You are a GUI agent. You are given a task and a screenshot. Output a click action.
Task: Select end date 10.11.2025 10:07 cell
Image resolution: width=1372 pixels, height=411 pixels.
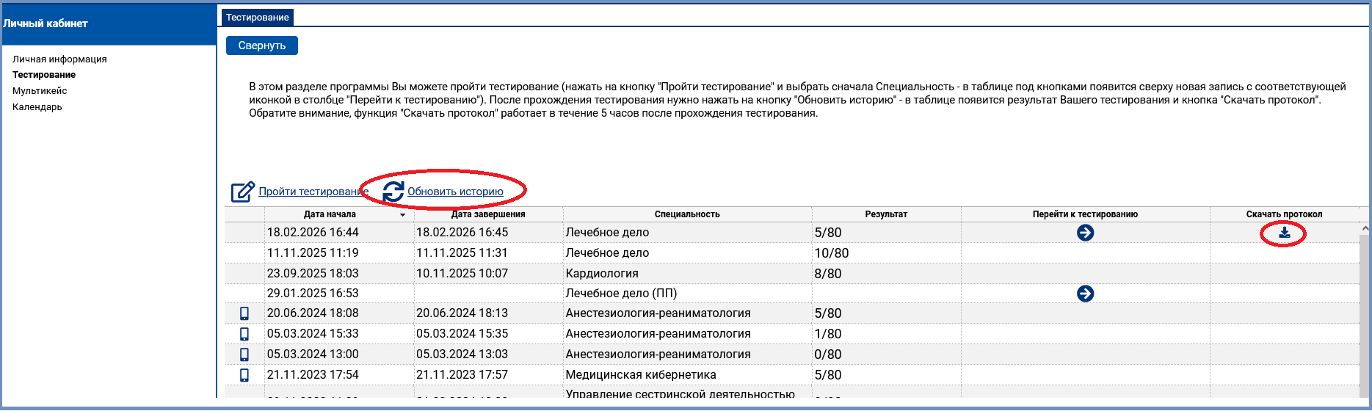[488, 274]
